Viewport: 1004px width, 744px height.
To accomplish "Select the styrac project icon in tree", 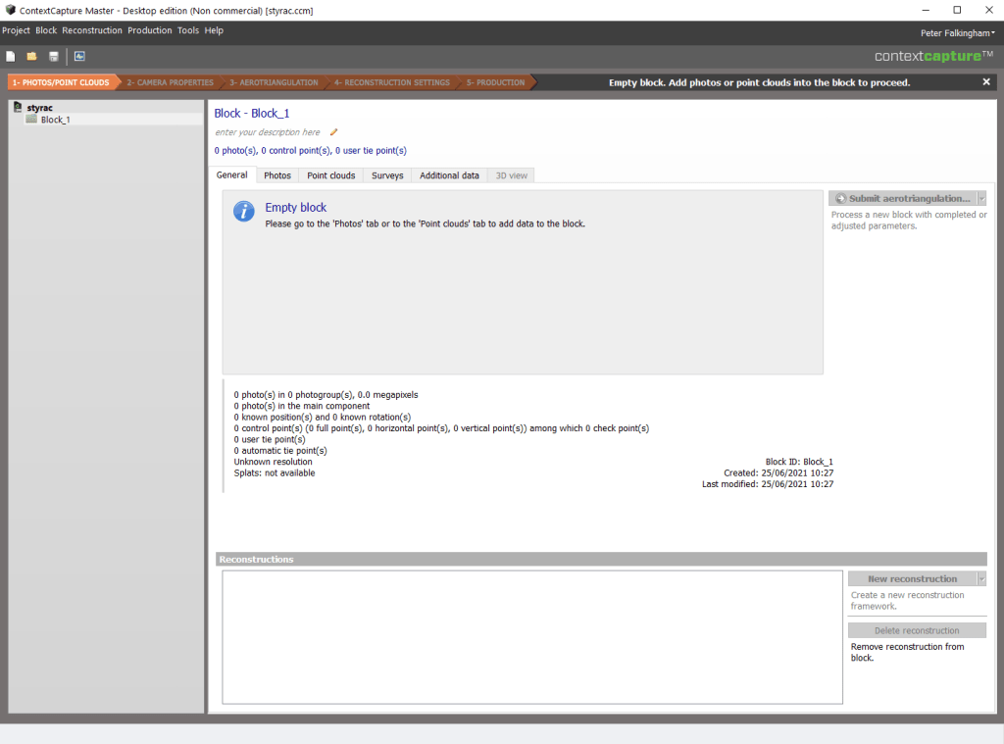I will pos(18,107).
